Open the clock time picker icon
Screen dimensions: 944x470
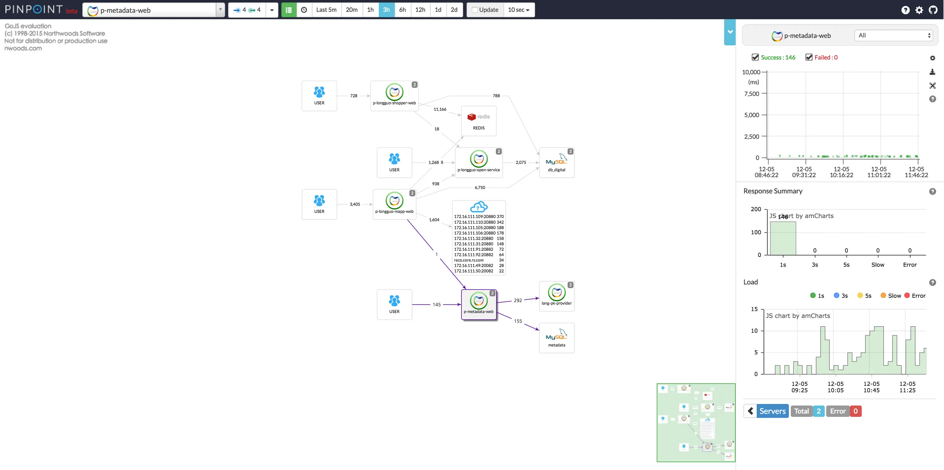304,10
